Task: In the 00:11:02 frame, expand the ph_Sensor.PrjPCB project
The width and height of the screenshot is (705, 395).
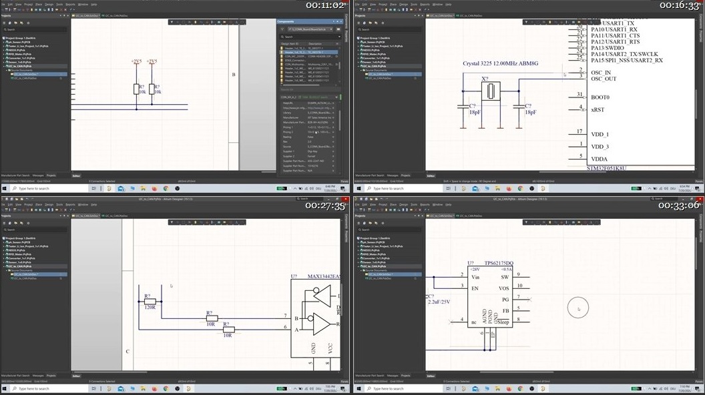Action: pos(4,42)
